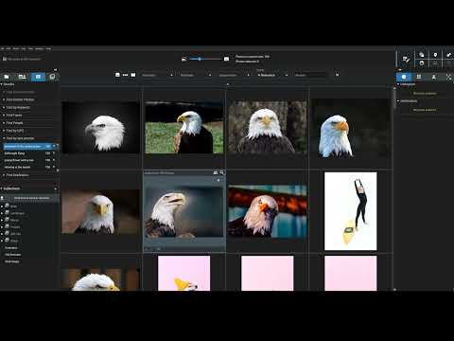Viewport: 454px width, 341px height.
Task: Expand the People collection tree item
Action: (x=2, y=226)
